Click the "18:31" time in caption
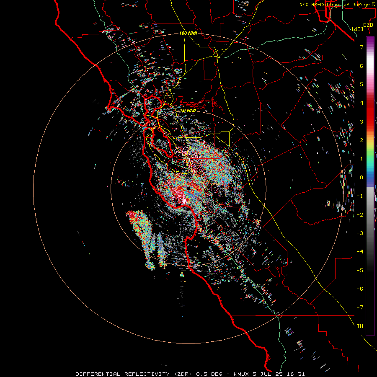377x377 pixels. click(x=297, y=374)
